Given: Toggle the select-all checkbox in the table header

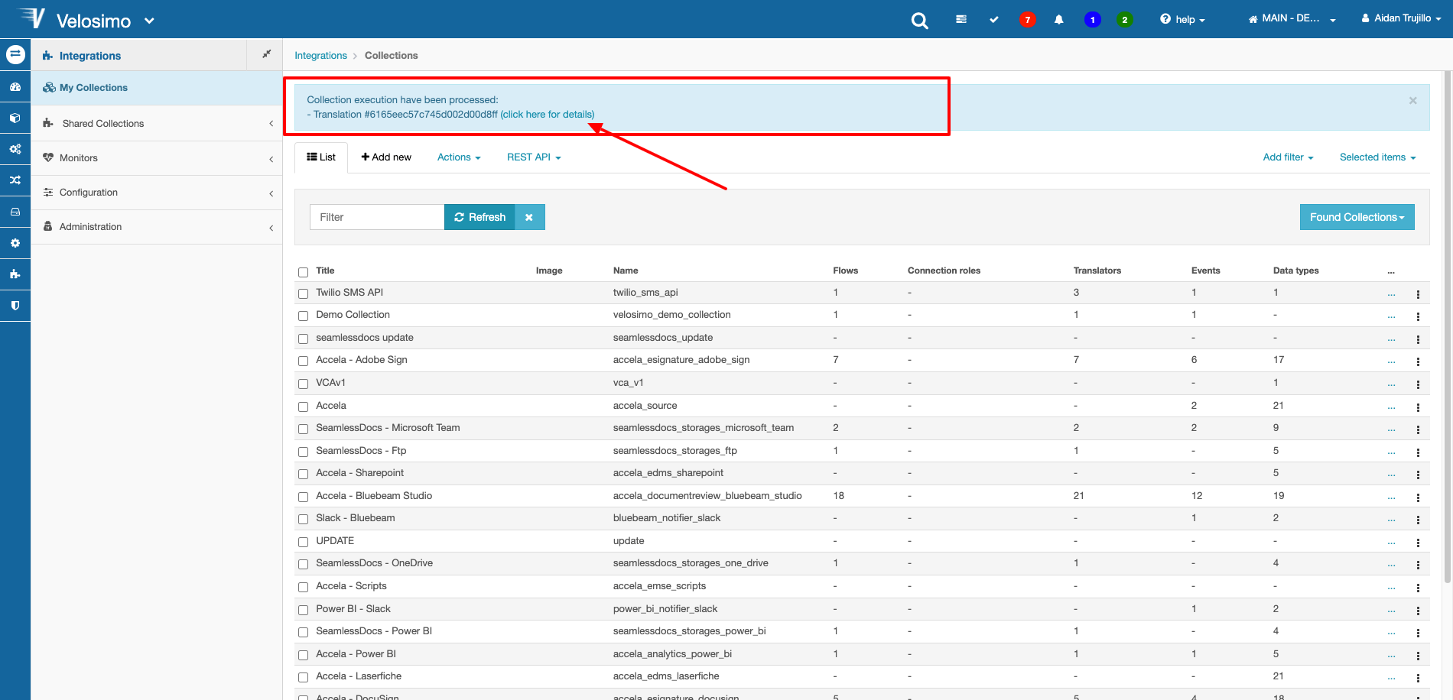Looking at the screenshot, I should click(x=303, y=272).
